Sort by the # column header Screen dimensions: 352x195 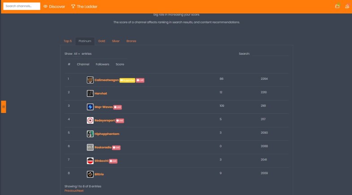click(x=69, y=65)
